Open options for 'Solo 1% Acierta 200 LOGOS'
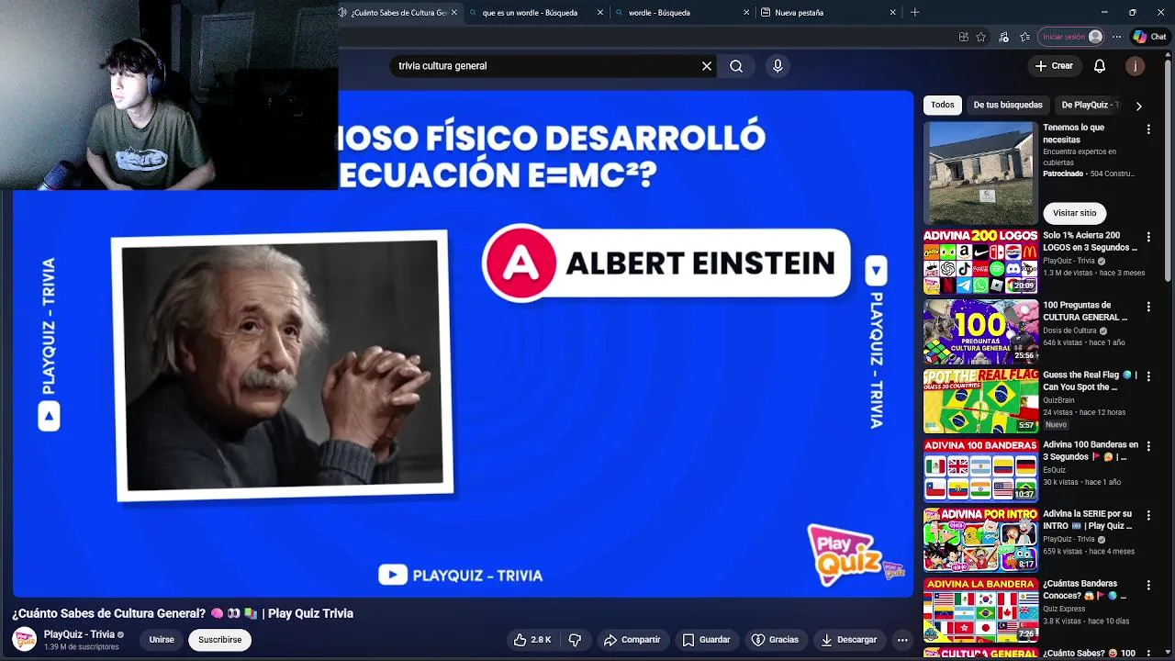Image resolution: width=1175 pixels, height=661 pixels. pyautogui.click(x=1148, y=237)
